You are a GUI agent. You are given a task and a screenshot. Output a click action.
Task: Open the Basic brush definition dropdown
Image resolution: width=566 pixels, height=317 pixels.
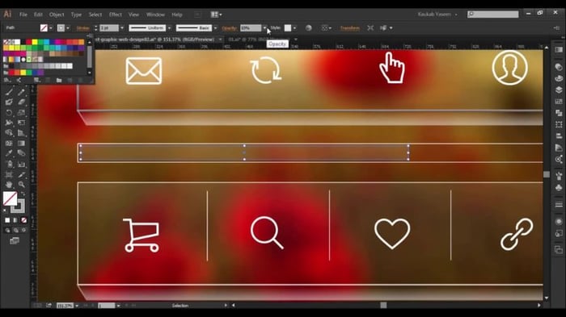tap(216, 28)
